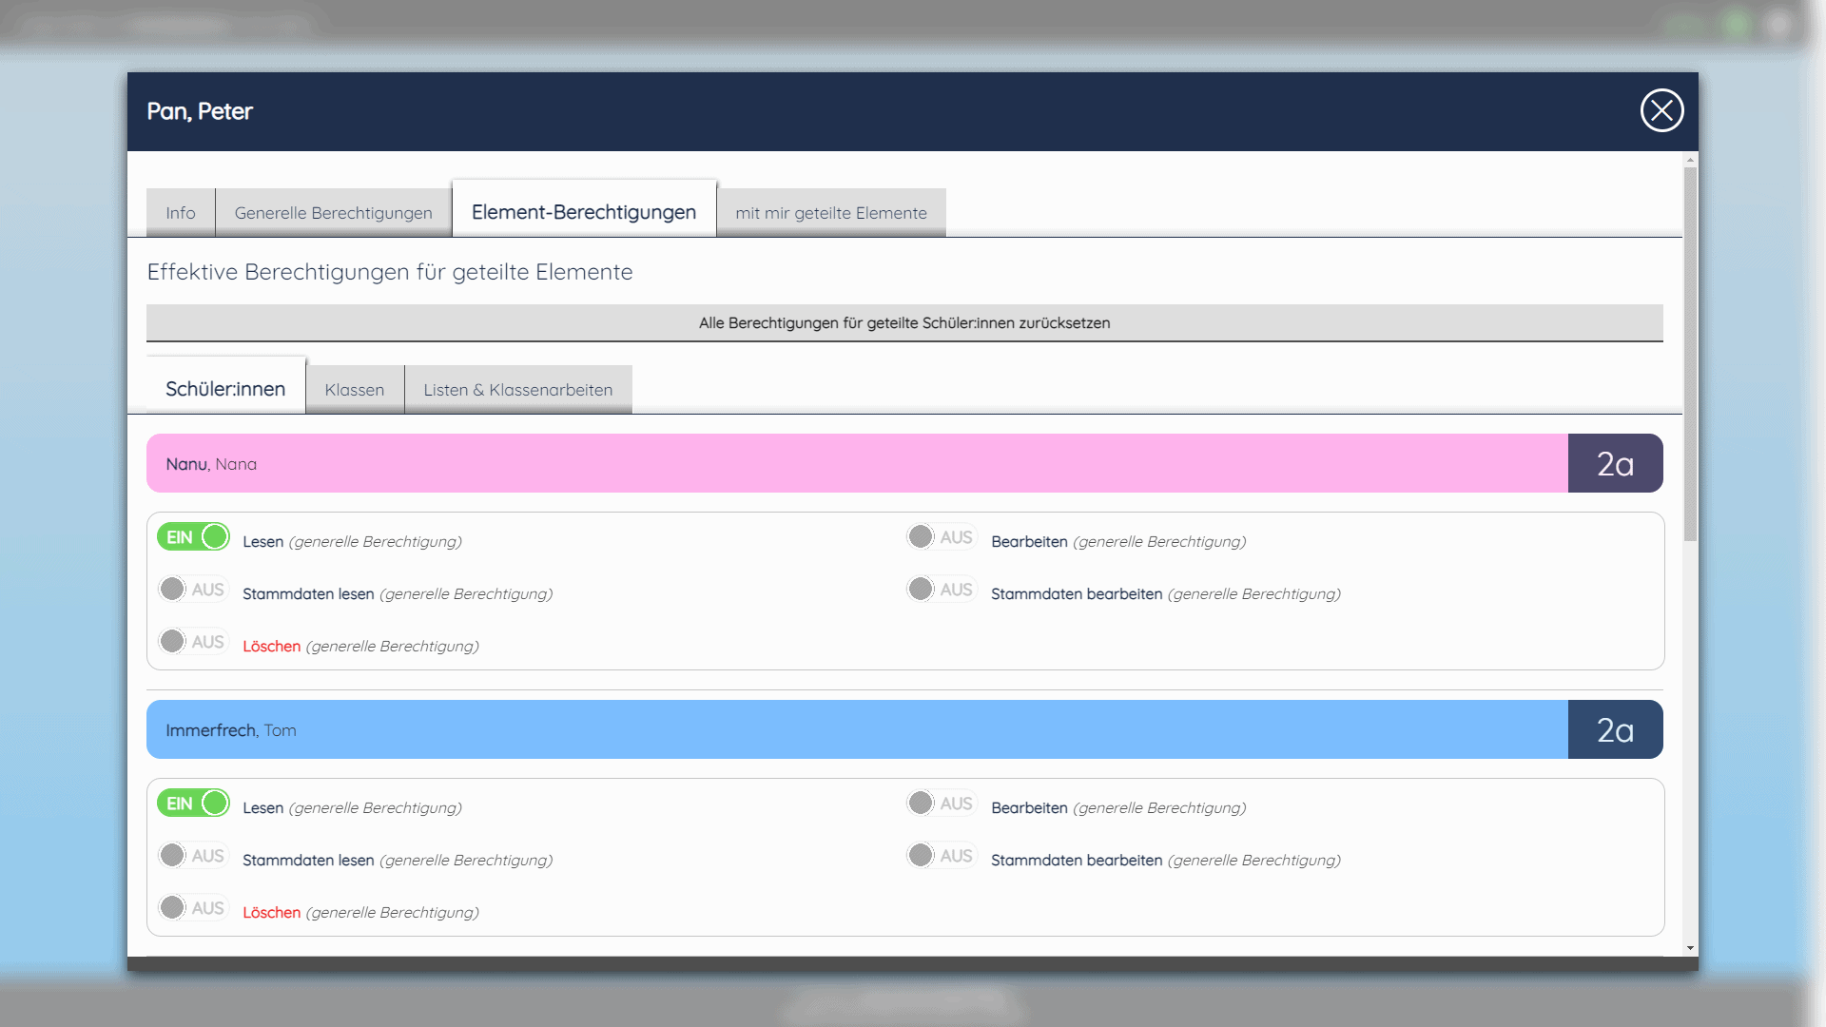Viewport: 1826px width, 1027px height.
Task: Disable Lesen toggle for Immerfrech, Tom
Action: click(193, 804)
